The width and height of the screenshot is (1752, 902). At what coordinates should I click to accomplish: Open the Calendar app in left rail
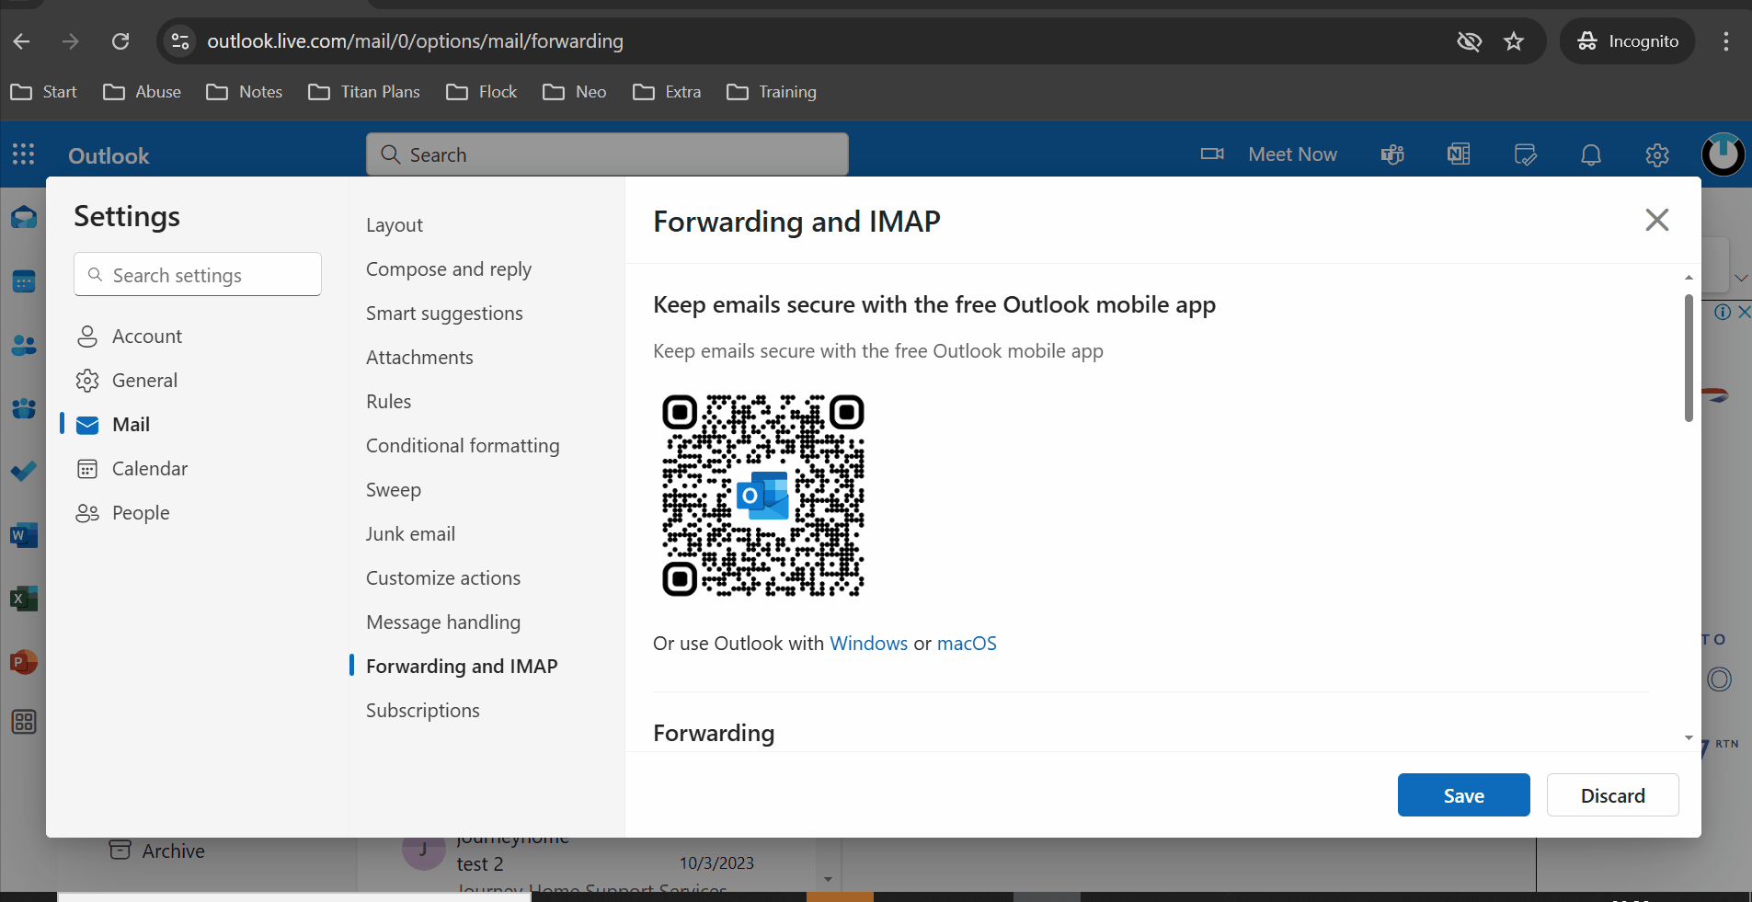coord(24,281)
